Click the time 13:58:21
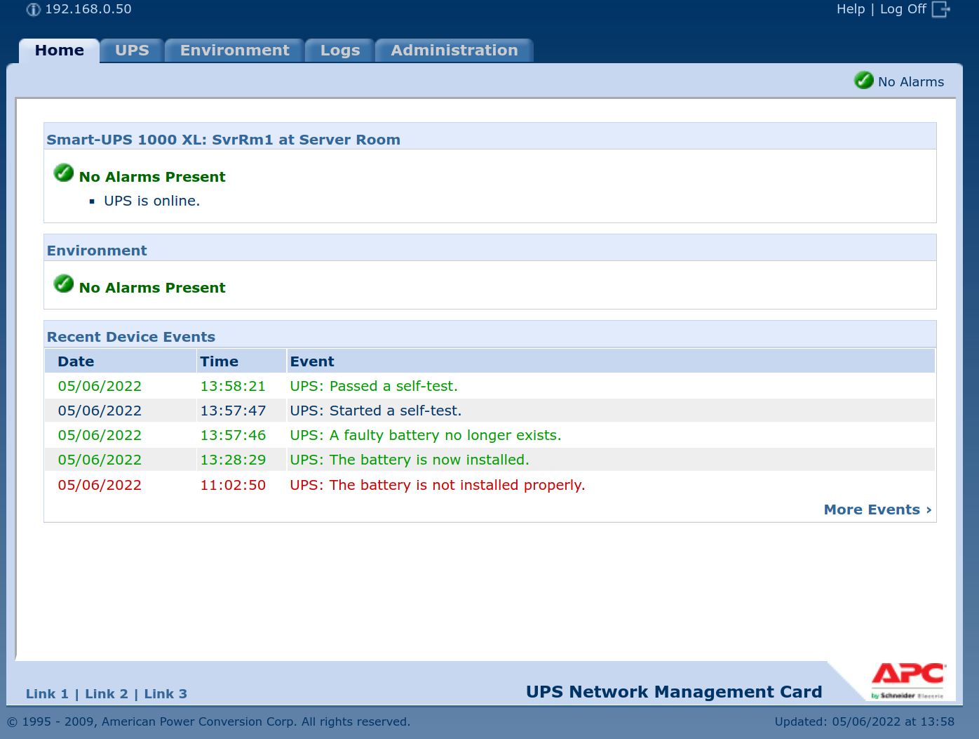979x739 pixels. [233, 386]
